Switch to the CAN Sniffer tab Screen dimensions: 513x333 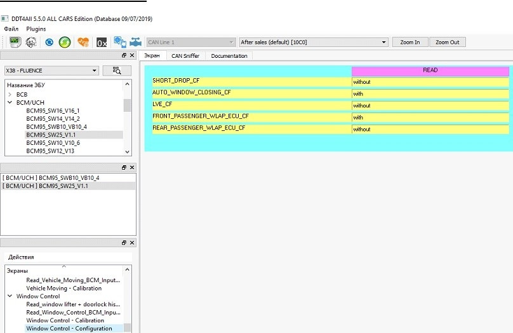coord(185,56)
